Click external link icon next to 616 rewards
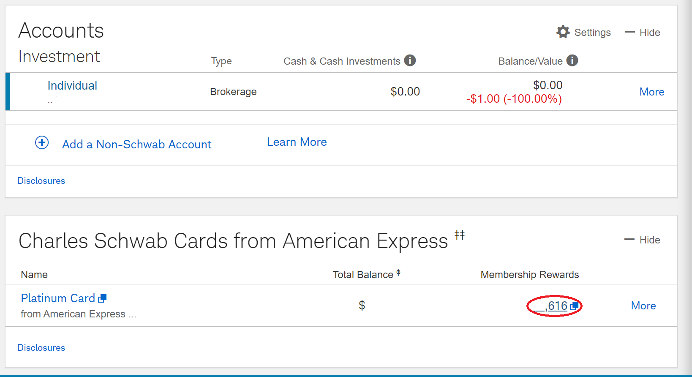This screenshot has width=692, height=377. click(x=574, y=306)
